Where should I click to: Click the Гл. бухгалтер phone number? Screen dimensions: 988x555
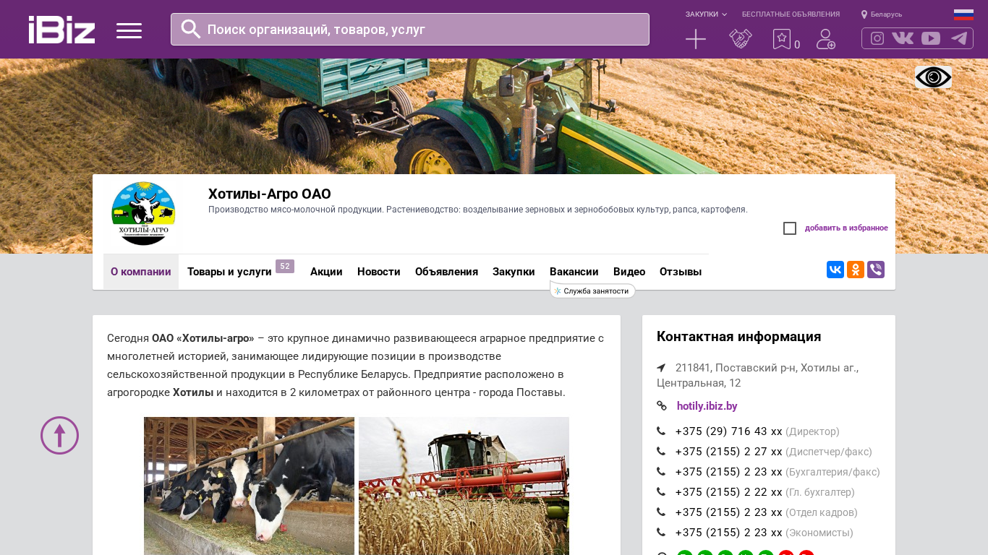(729, 492)
